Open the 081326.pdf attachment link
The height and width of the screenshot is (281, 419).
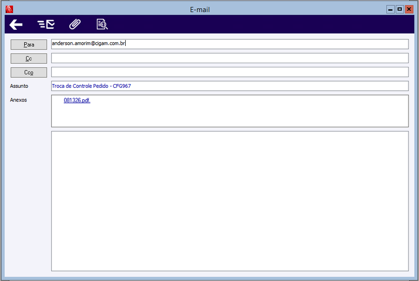click(77, 100)
